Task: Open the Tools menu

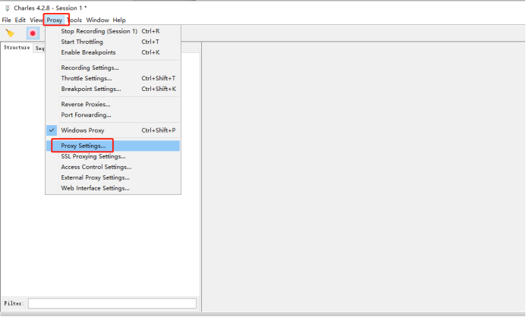Action: tap(75, 20)
